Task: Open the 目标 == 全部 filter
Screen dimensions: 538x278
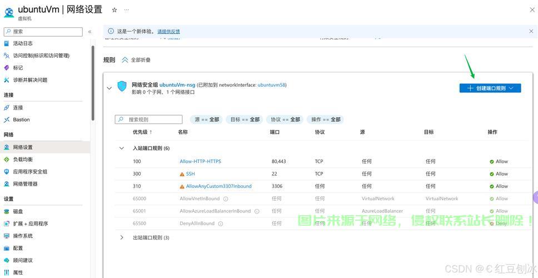Action: (x=245, y=120)
